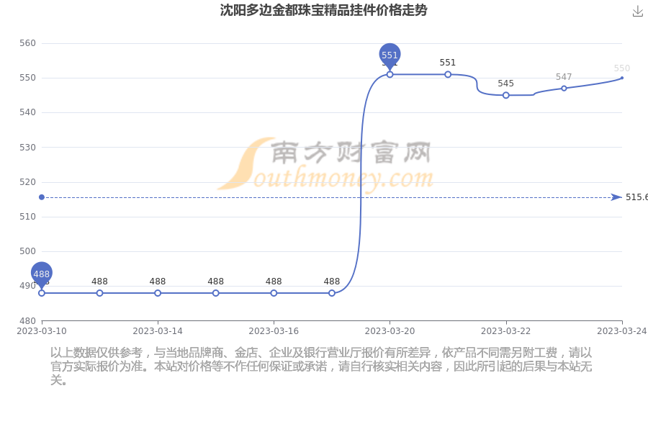Click the x-axis label 2023-03-10
The image size is (648, 432).
click(42, 331)
